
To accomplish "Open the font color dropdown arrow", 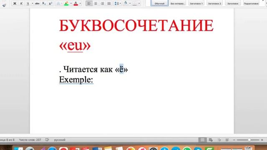I will pos(80,3).
